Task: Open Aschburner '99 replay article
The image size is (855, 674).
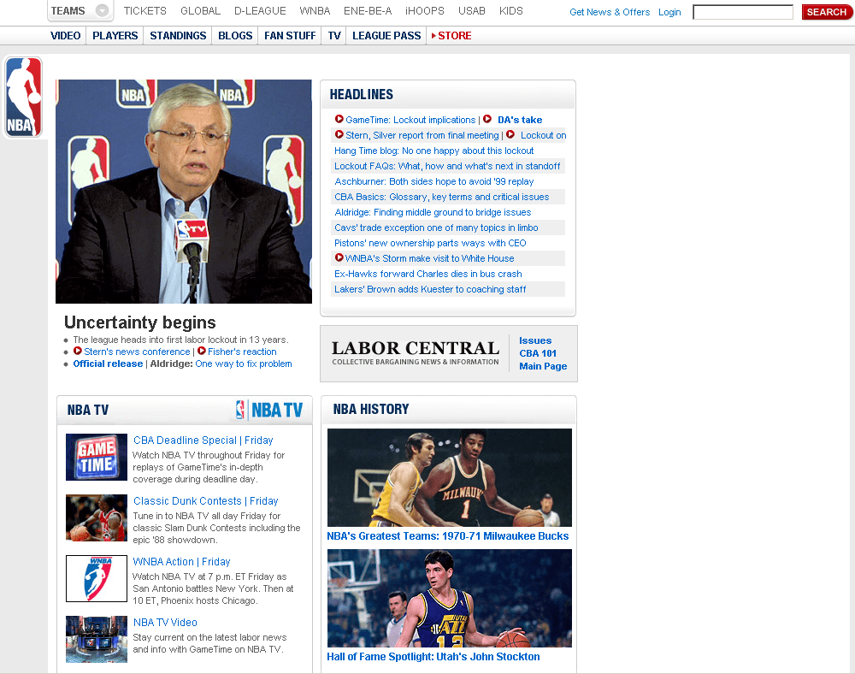Action: pyautogui.click(x=434, y=181)
